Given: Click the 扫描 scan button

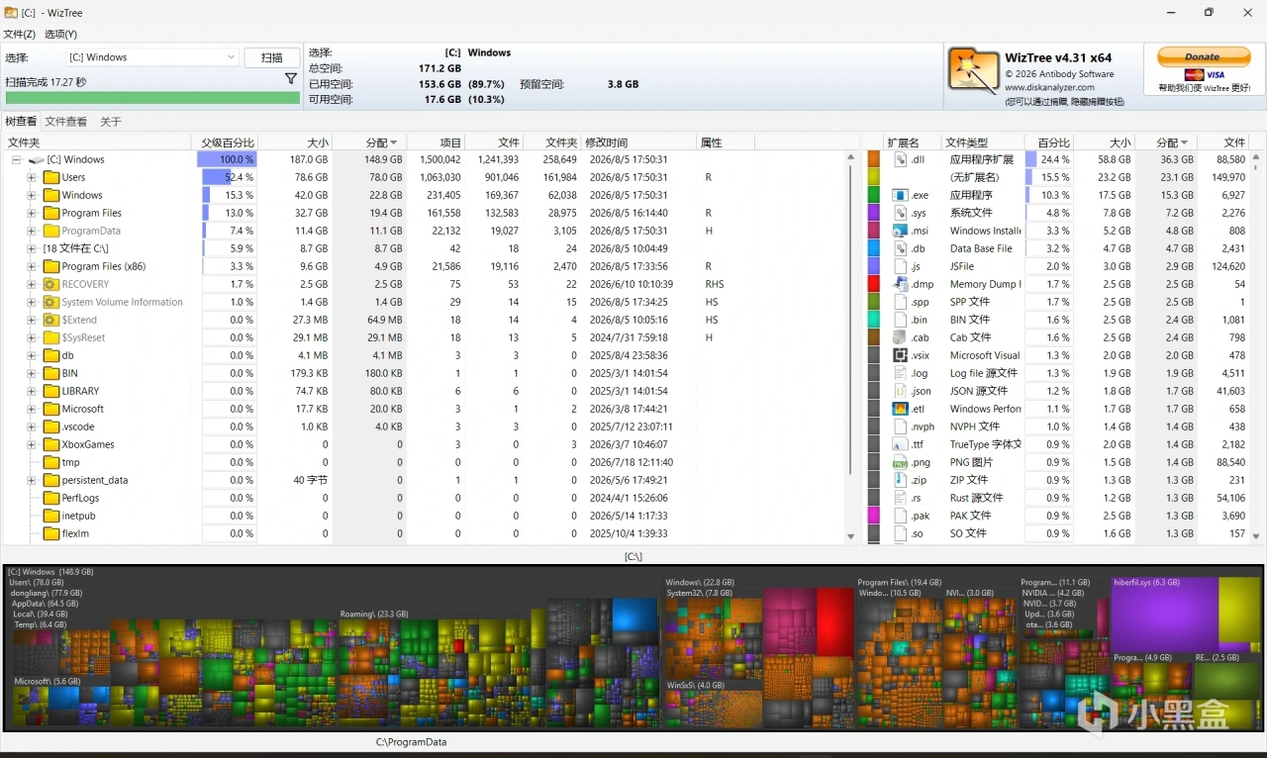Looking at the screenshot, I should [x=272, y=57].
